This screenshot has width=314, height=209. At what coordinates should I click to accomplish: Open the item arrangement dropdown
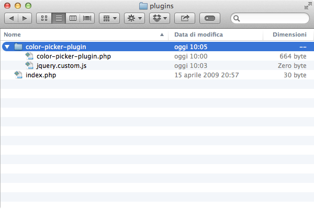click(x=109, y=19)
